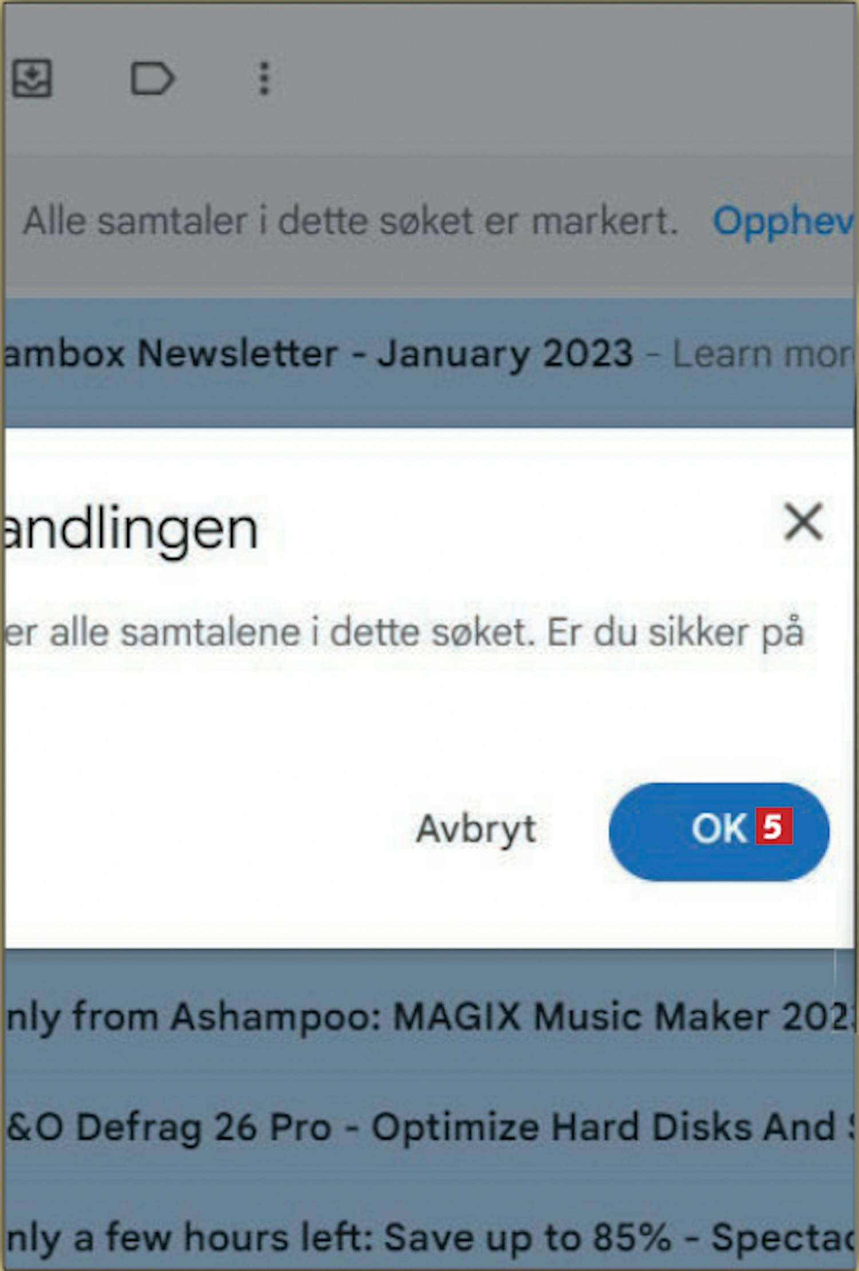Click the 'Er du sikker på' sentence
The image size is (859, 1271).
click(x=676, y=633)
